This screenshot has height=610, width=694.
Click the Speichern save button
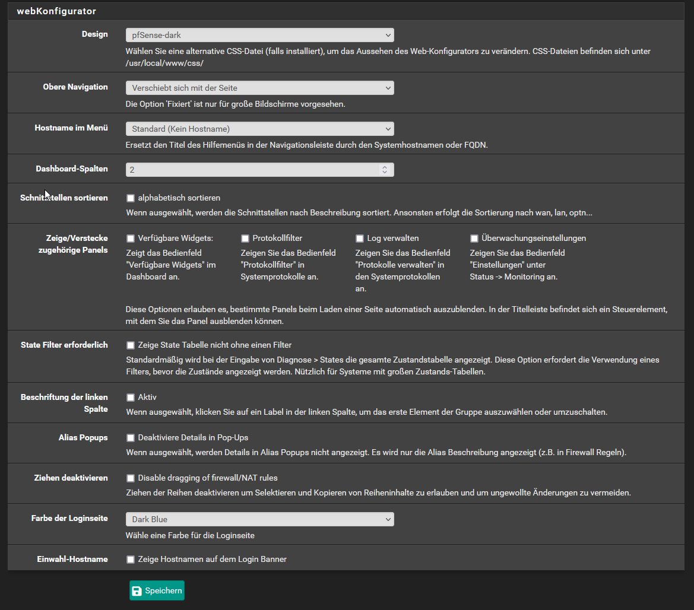pyautogui.click(x=157, y=590)
